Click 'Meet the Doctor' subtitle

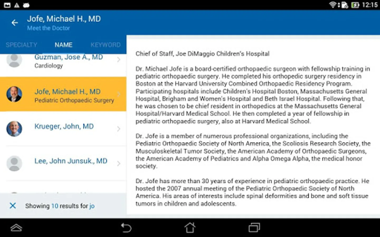pyautogui.click(x=49, y=28)
